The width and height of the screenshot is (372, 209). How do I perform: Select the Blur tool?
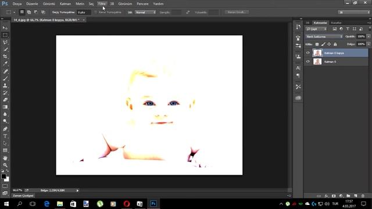(x=5, y=114)
